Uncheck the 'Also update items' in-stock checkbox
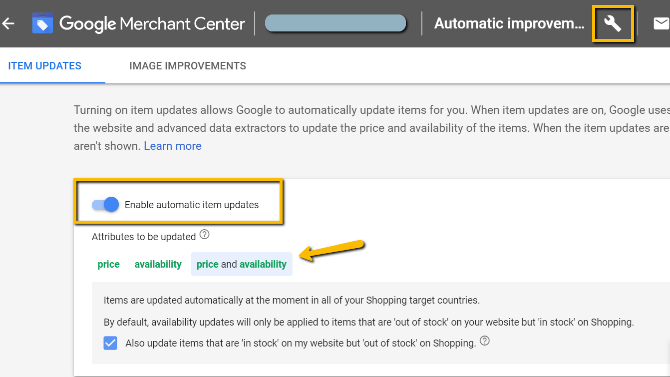The height and width of the screenshot is (377, 670). [x=110, y=343]
